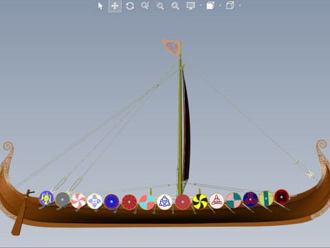Pick the black and yellow swirl shield
This screenshot has width=330, height=248.
[200, 201]
